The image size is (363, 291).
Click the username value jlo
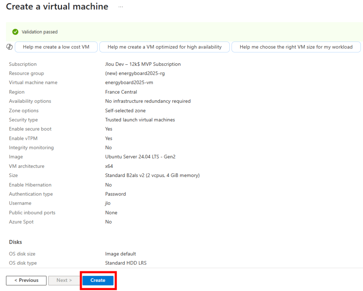108,203
